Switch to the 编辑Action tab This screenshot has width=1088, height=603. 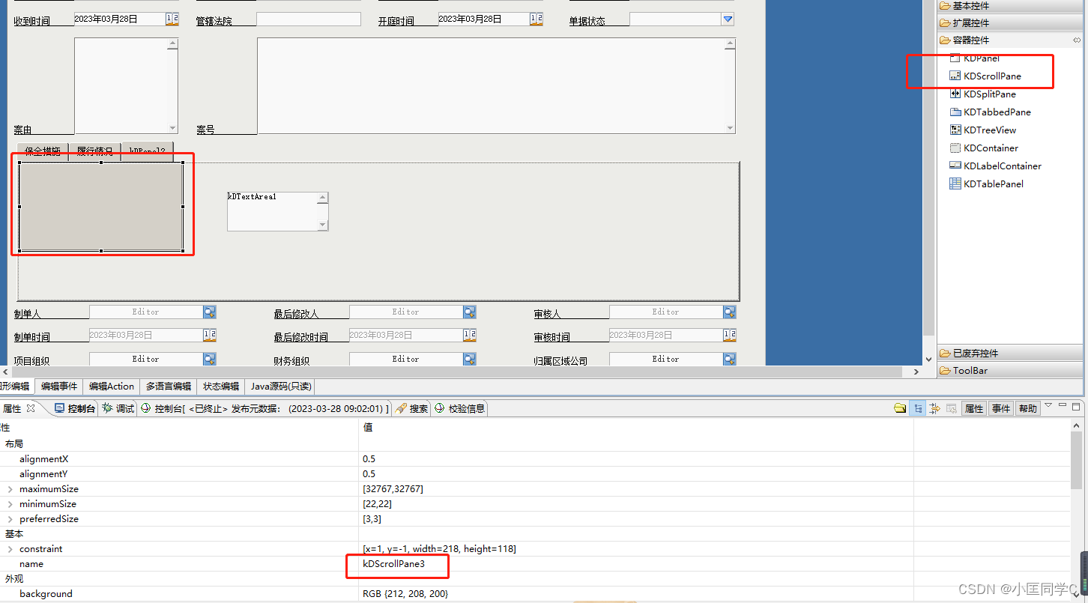click(112, 387)
